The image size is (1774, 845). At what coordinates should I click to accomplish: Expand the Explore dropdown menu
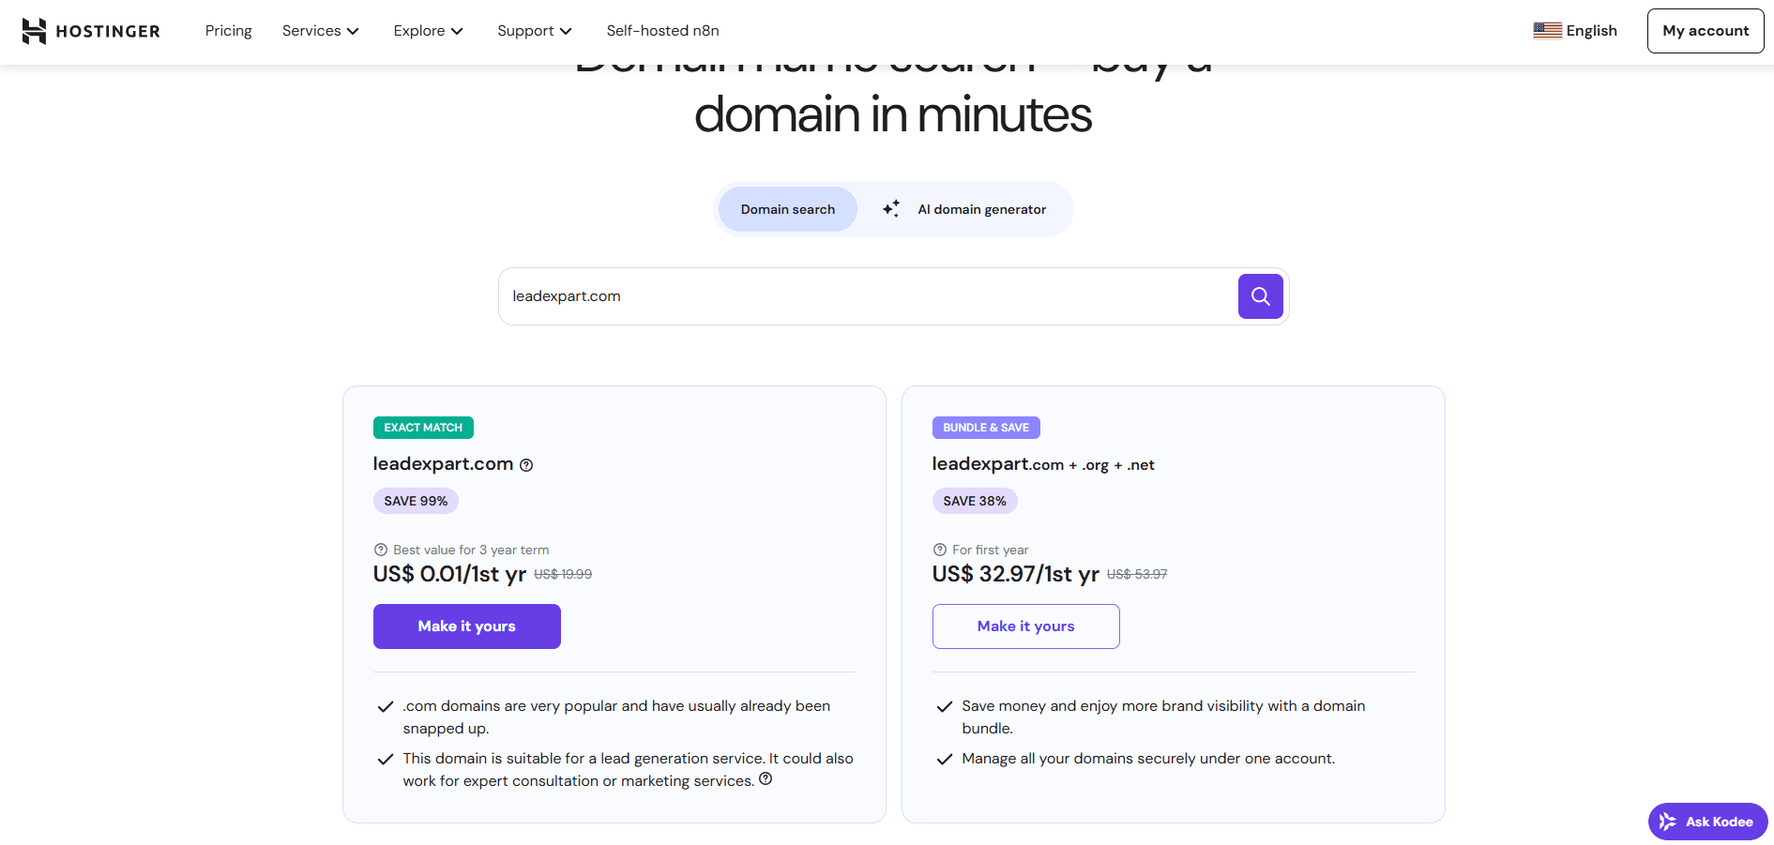(x=428, y=31)
